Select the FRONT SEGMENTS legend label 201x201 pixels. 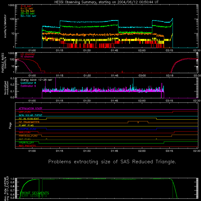coord(34,193)
